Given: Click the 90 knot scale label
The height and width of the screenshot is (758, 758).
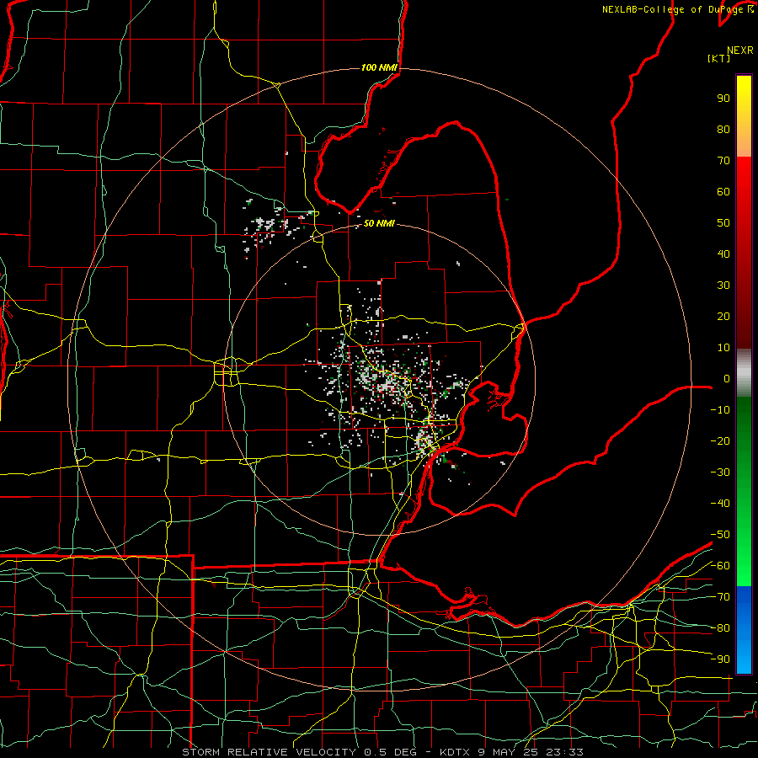Looking at the screenshot, I should 723,99.
